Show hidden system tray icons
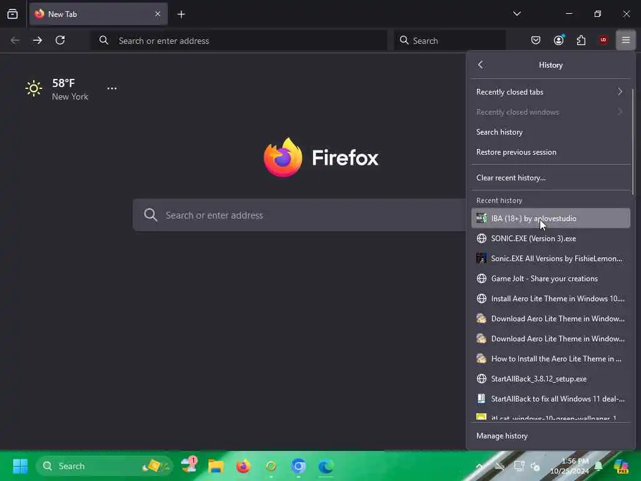The image size is (641, 481). click(x=479, y=466)
